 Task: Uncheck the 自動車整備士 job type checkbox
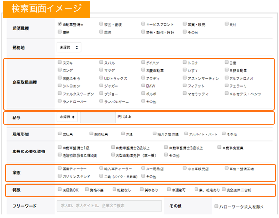click(x=60, y=24)
